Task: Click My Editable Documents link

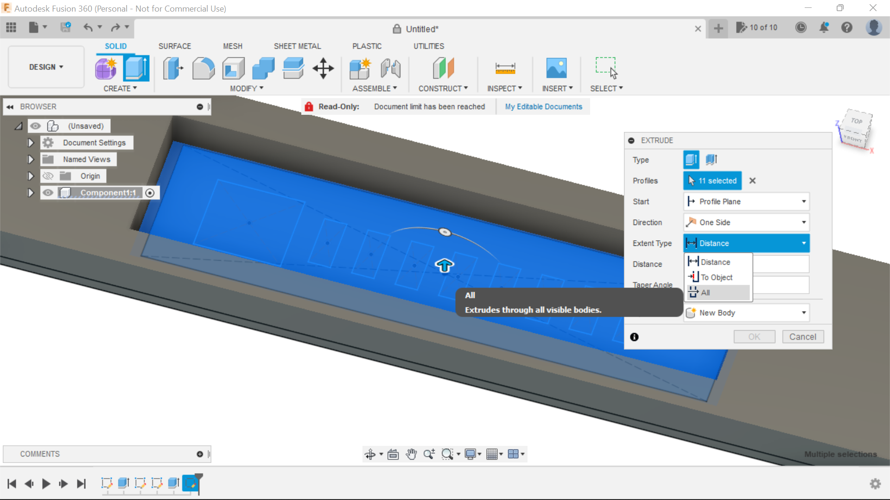Action: click(543, 106)
